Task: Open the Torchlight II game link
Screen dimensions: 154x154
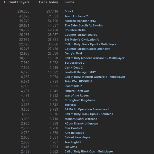Action: coord(73,142)
